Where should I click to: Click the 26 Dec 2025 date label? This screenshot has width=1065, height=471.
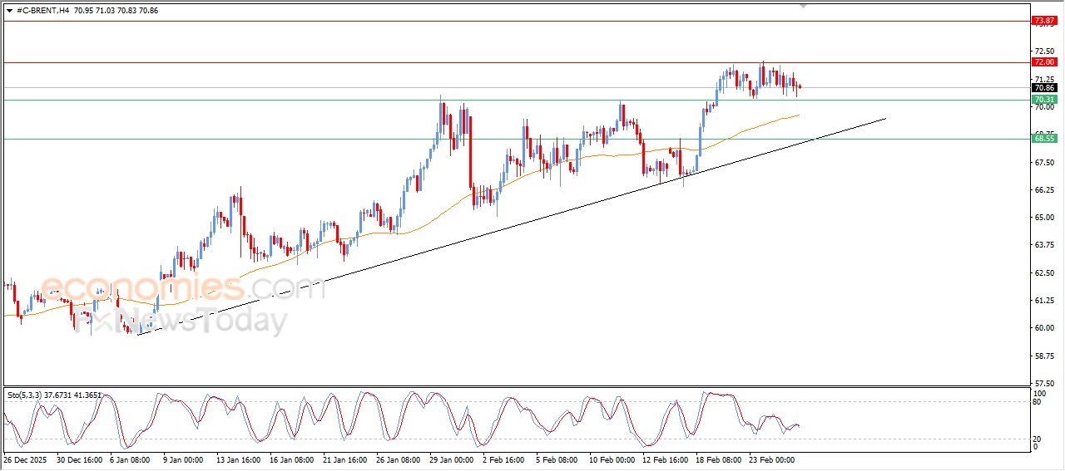click(26, 459)
